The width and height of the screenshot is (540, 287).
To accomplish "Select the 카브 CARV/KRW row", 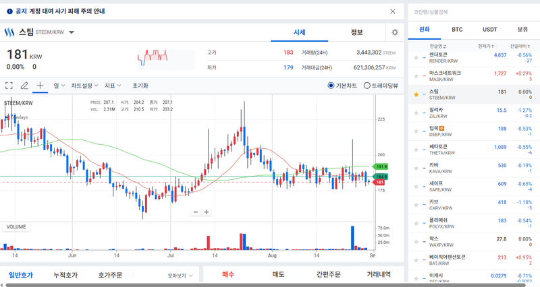I will 474,205.
